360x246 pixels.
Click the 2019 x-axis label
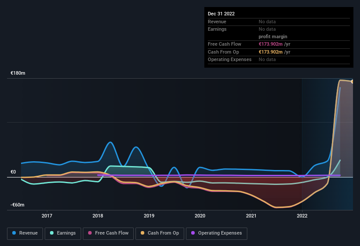coord(149,216)
